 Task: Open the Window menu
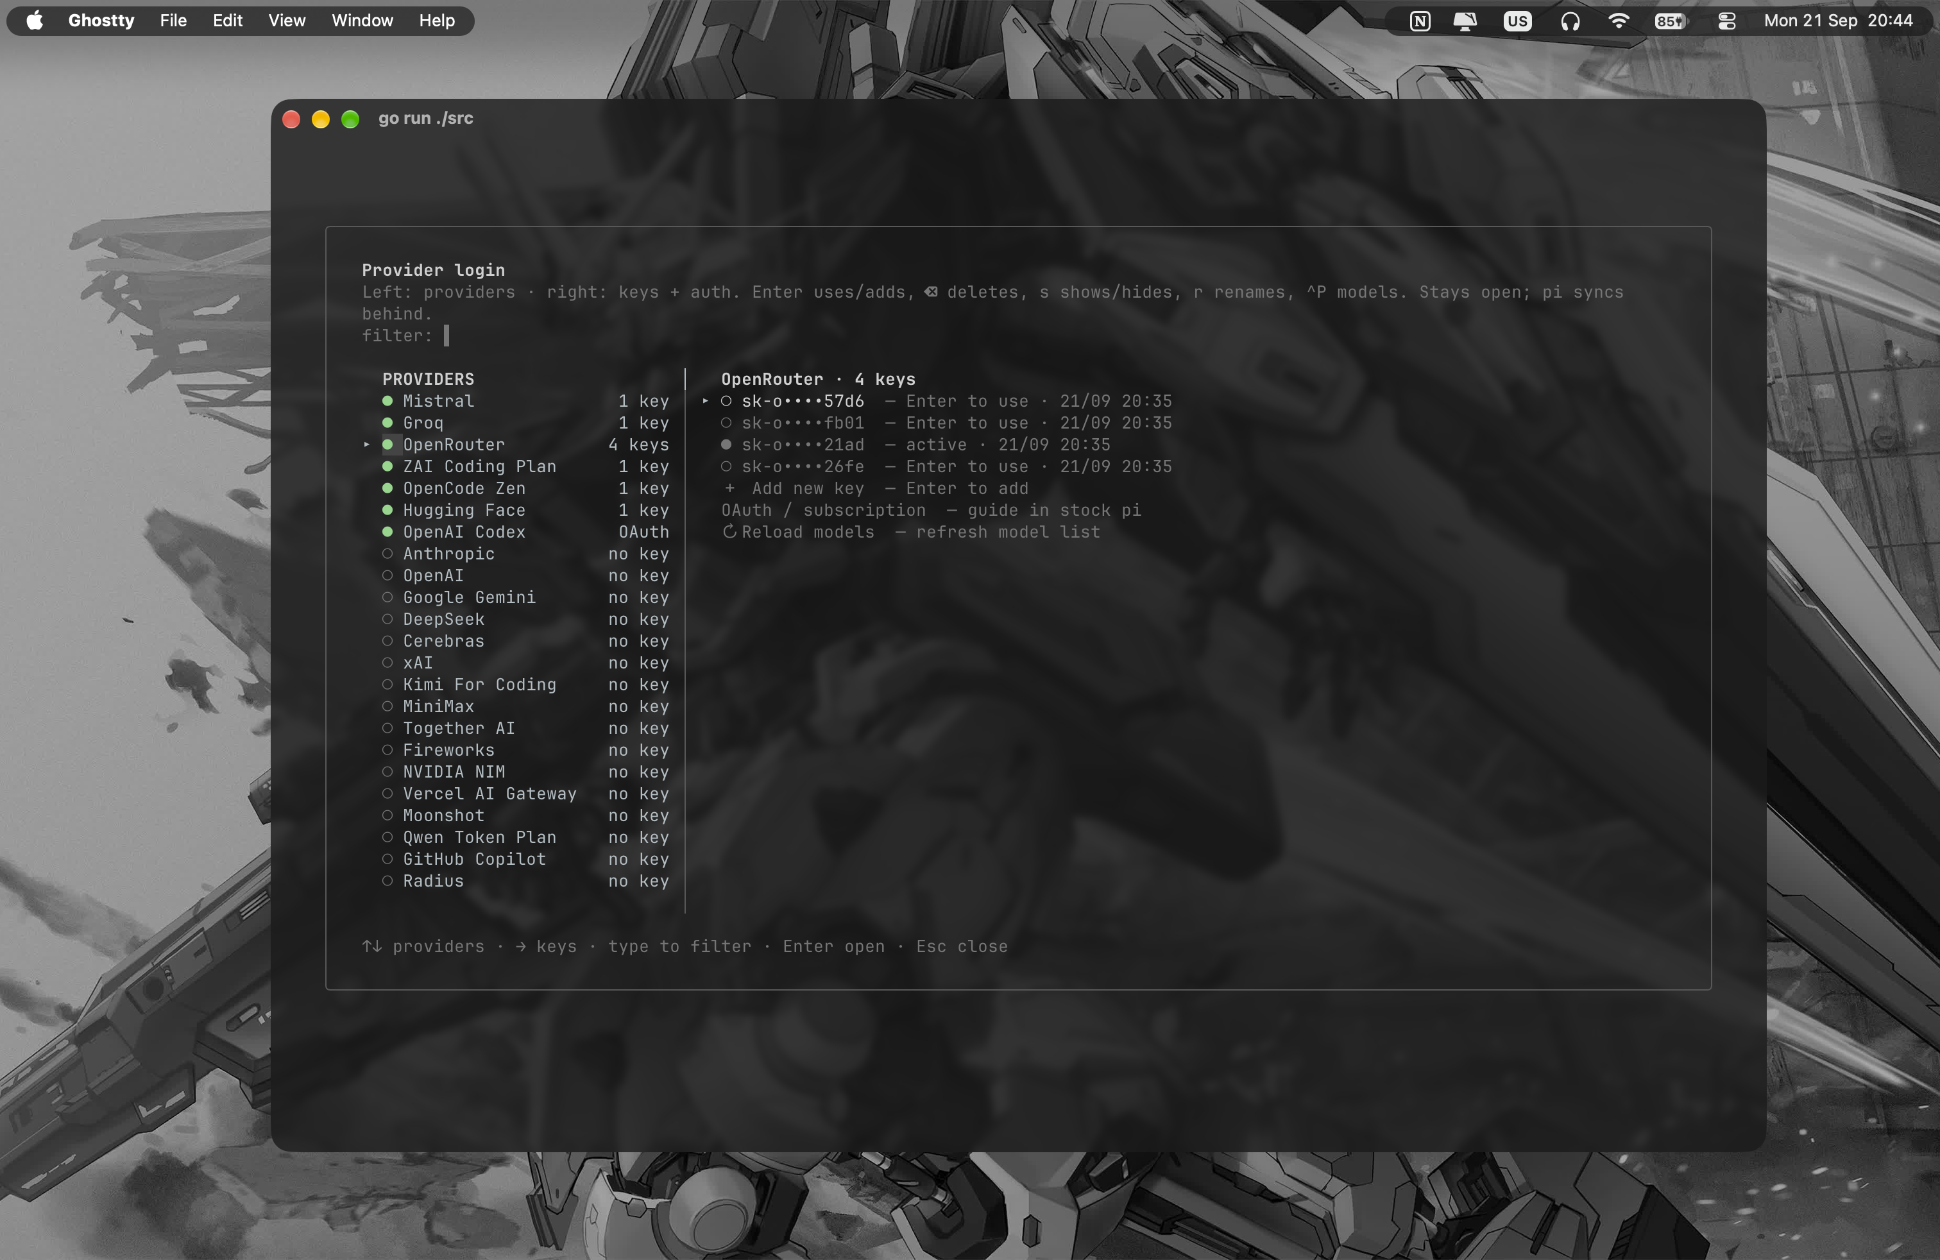tap(362, 21)
